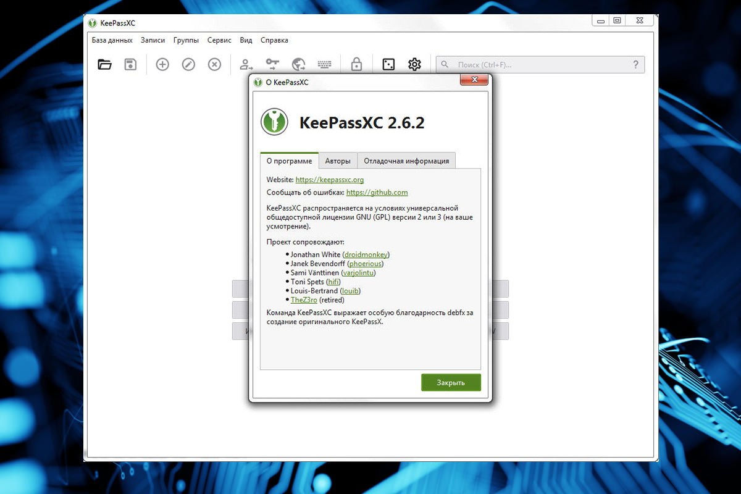The width and height of the screenshot is (741, 494).
Task: Follow the TheZ3ro profile link
Action: pos(304,299)
